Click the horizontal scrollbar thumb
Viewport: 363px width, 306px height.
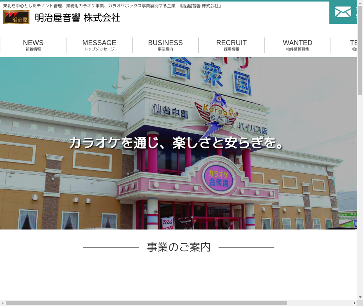click(x=146, y=303)
